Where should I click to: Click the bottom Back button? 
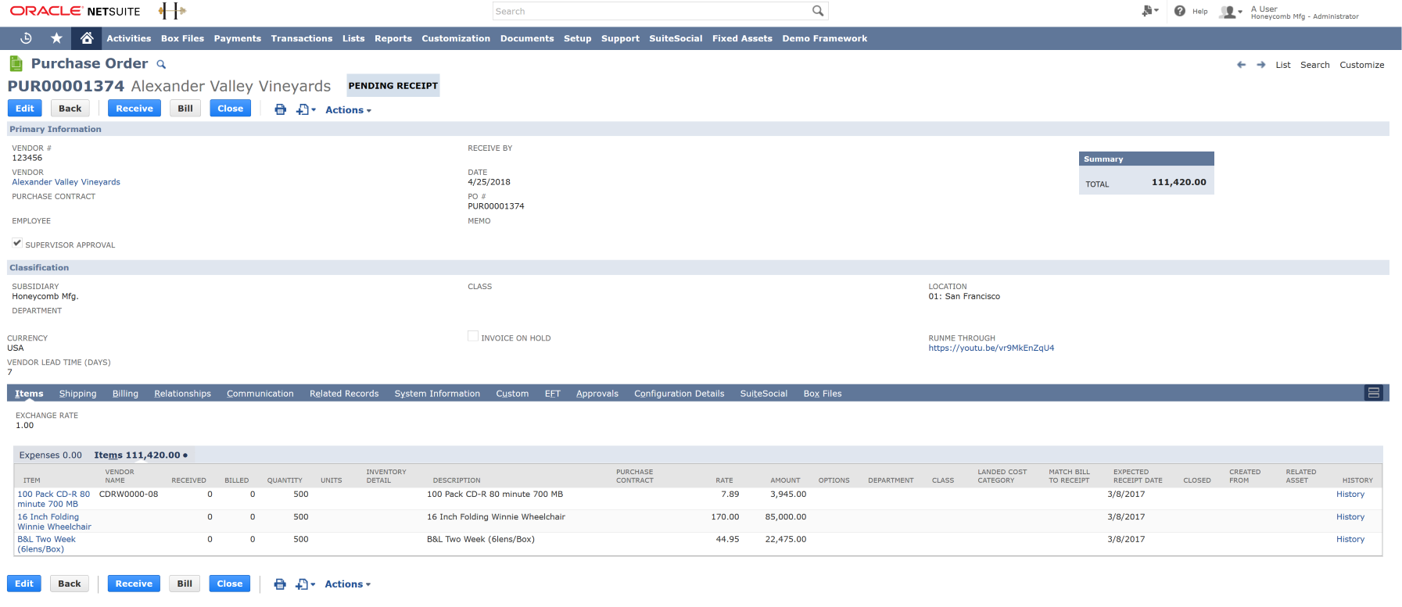(x=70, y=584)
